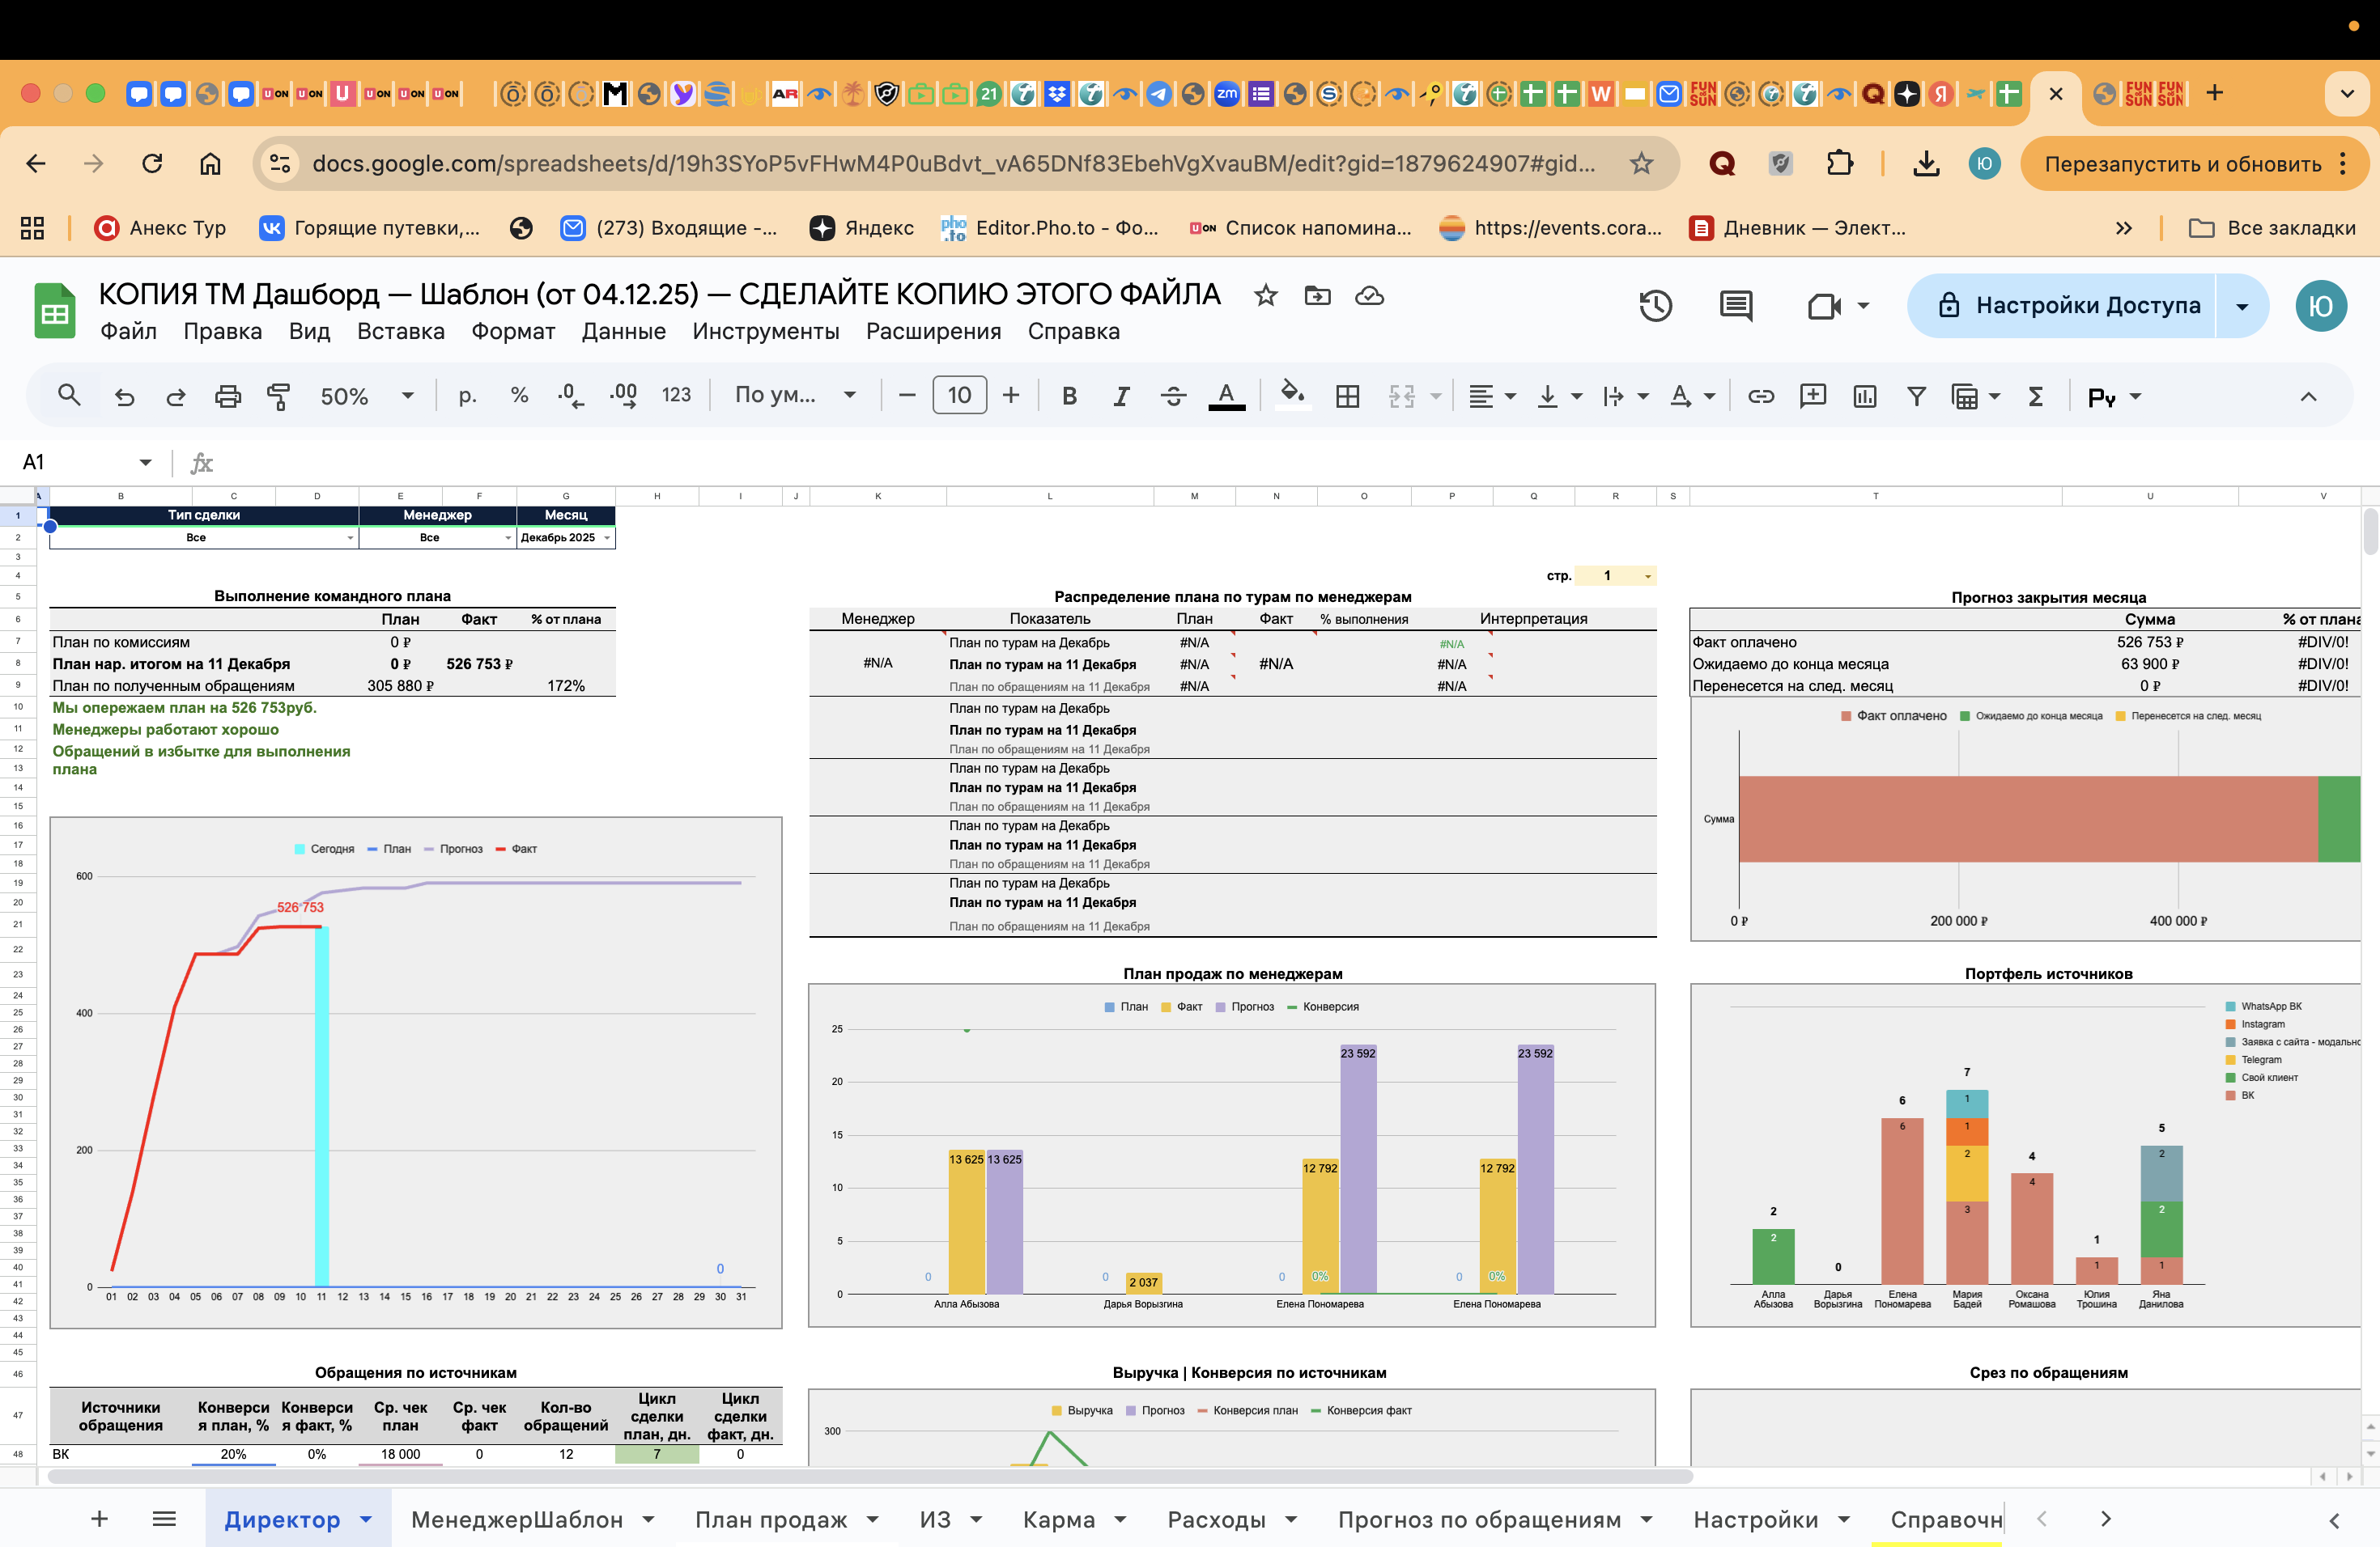
Task: Open the Менеджер filter dropdown showing Все
Action: click(508, 538)
